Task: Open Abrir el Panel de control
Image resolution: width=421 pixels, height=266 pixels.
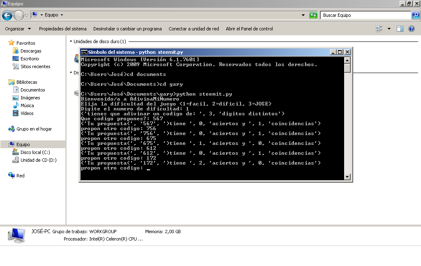Action: [x=249, y=29]
